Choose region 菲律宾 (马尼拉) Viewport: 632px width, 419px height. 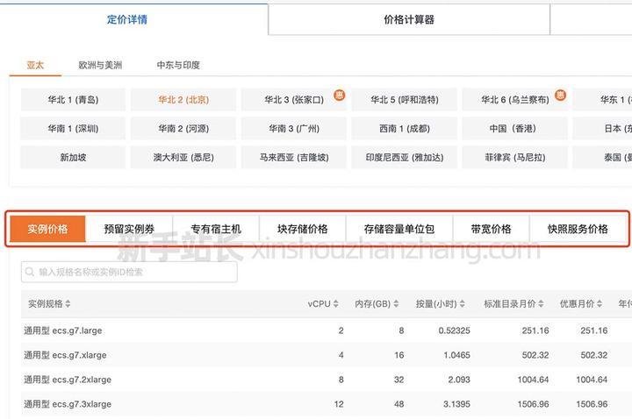[514, 158]
